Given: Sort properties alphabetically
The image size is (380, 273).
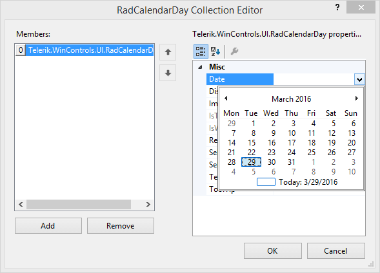Looking at the screenshot, I should coord(215,52).
